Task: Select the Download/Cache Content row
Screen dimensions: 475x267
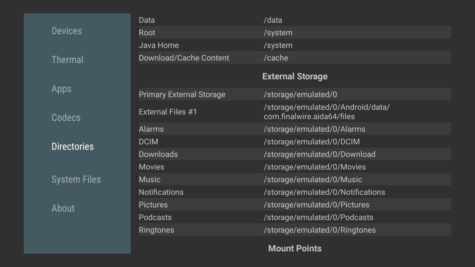Action: [295, 58]
